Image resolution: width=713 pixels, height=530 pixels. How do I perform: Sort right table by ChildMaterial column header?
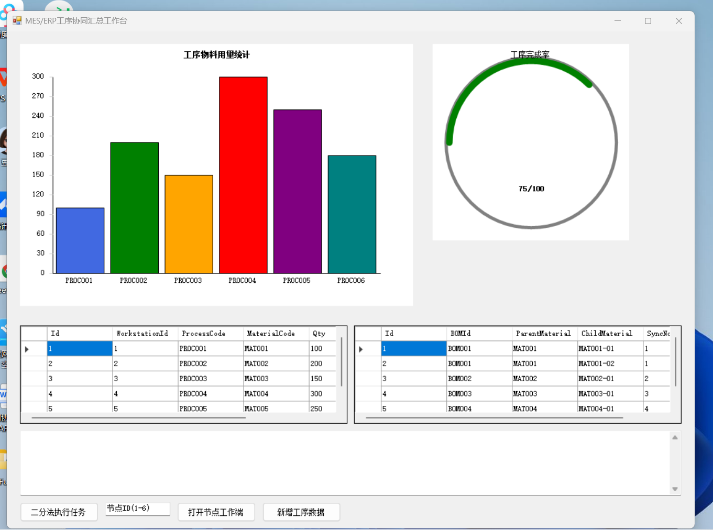tap(610, 334)
